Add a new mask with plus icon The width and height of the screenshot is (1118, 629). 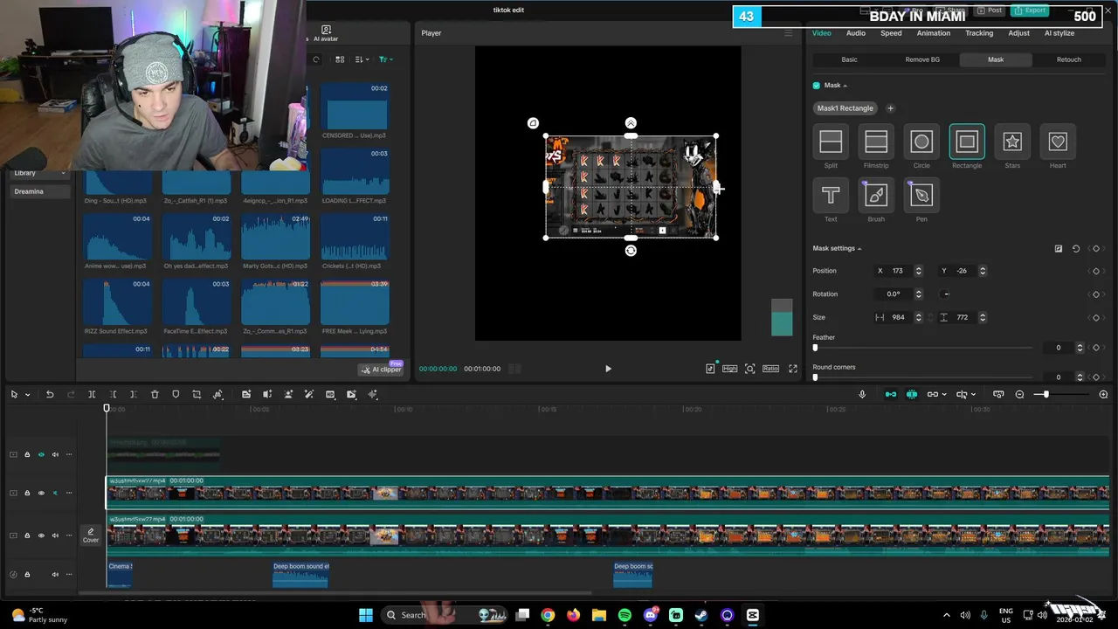pos(890,108)
